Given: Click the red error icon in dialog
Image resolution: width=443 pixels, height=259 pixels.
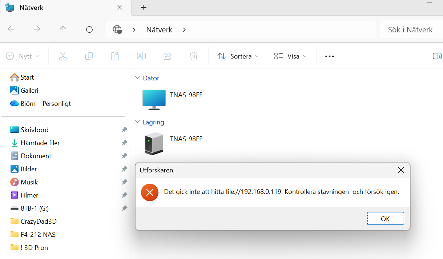Looking at the screenshot, I should point(150,192).
